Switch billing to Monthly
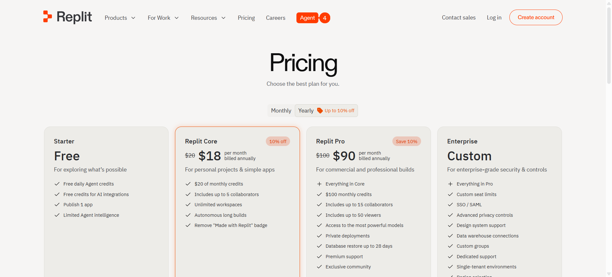The width and height of the screenshot is (612, 277). (x=281, y=111)
